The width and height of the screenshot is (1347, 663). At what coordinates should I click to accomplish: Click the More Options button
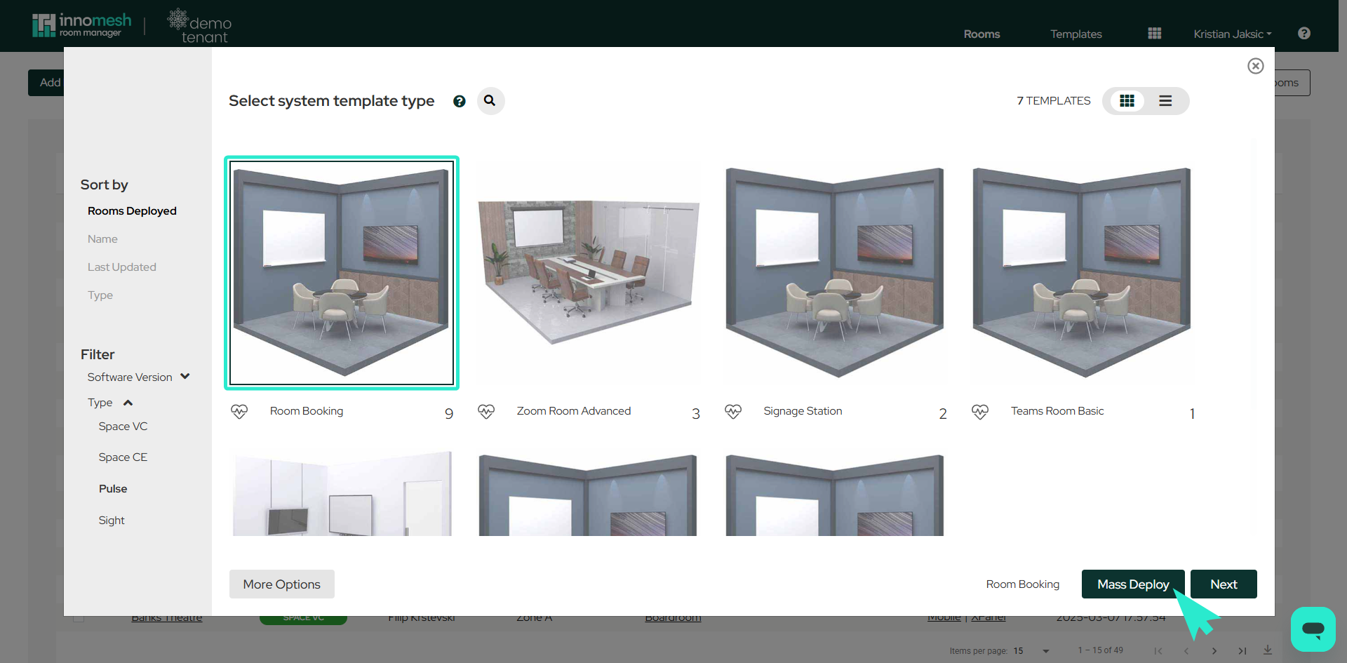pyautogui.click(x=282, y=584)
